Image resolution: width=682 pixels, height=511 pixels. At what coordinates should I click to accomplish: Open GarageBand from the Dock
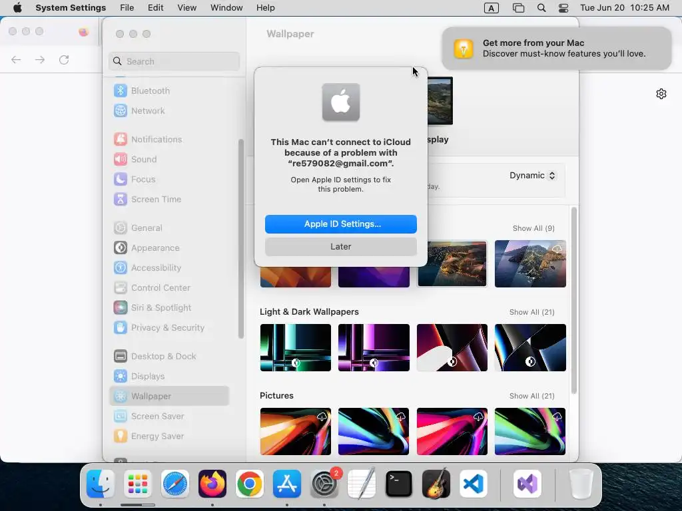point(436,484)
